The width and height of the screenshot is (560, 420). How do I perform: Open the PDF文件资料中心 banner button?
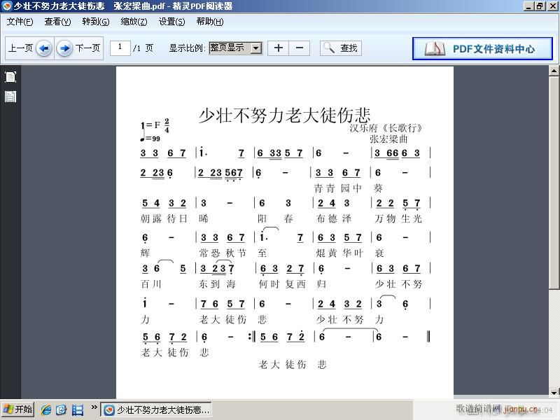tap(482, 48)
